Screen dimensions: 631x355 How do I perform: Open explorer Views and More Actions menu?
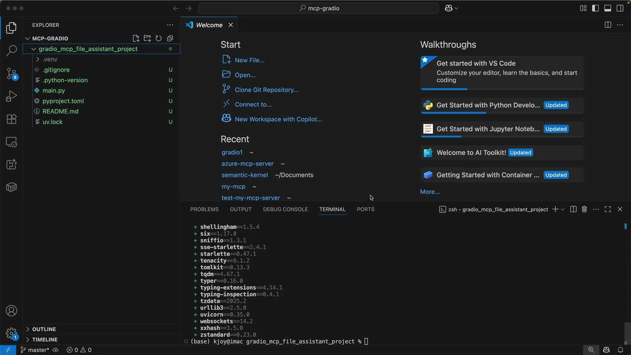point(170,25)
